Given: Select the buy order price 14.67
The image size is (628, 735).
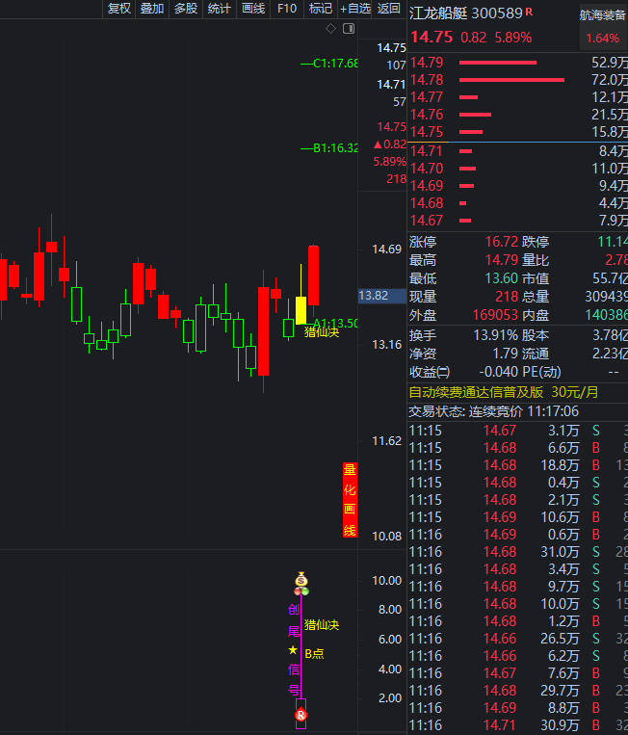Looking at the screenshot, I should pos(427,221).
